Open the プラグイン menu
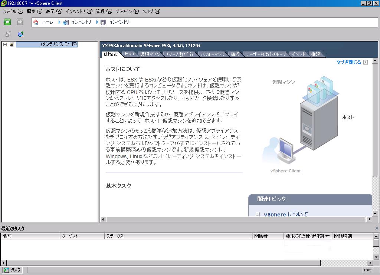380x275 pixels. click(x=127, y=11)
